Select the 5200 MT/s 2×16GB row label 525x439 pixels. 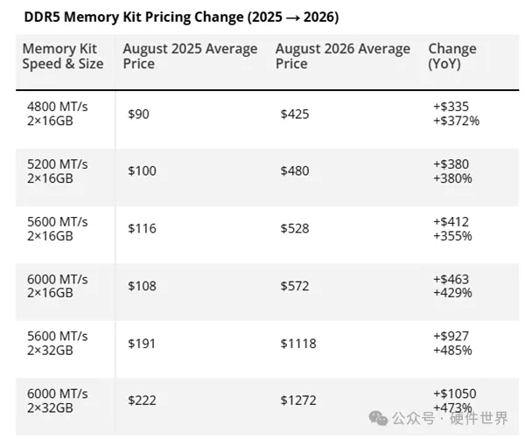[x=57, y=171]
